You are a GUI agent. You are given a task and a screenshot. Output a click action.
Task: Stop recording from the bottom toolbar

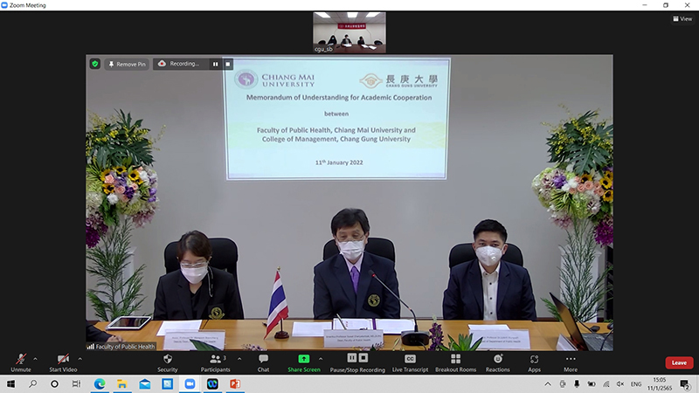click(363, 358)
